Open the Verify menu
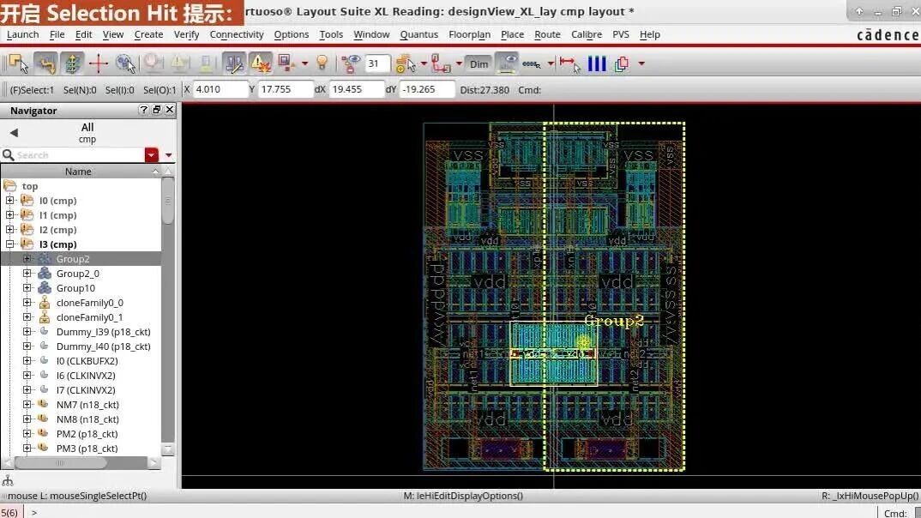 click(186, 34)
